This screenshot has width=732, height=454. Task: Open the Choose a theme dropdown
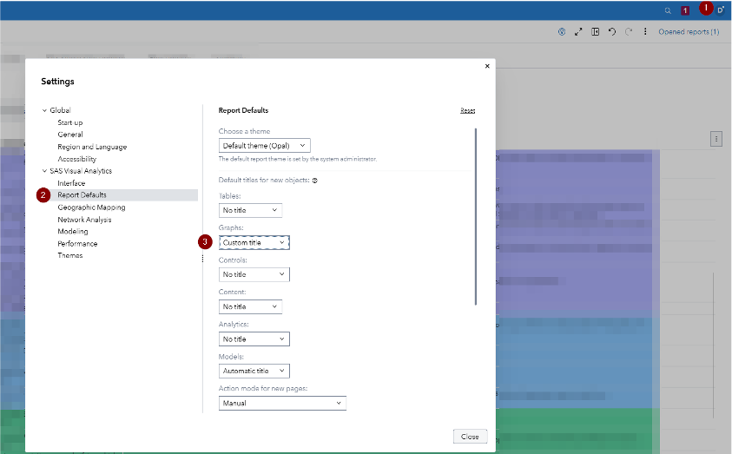coord(264,146)
